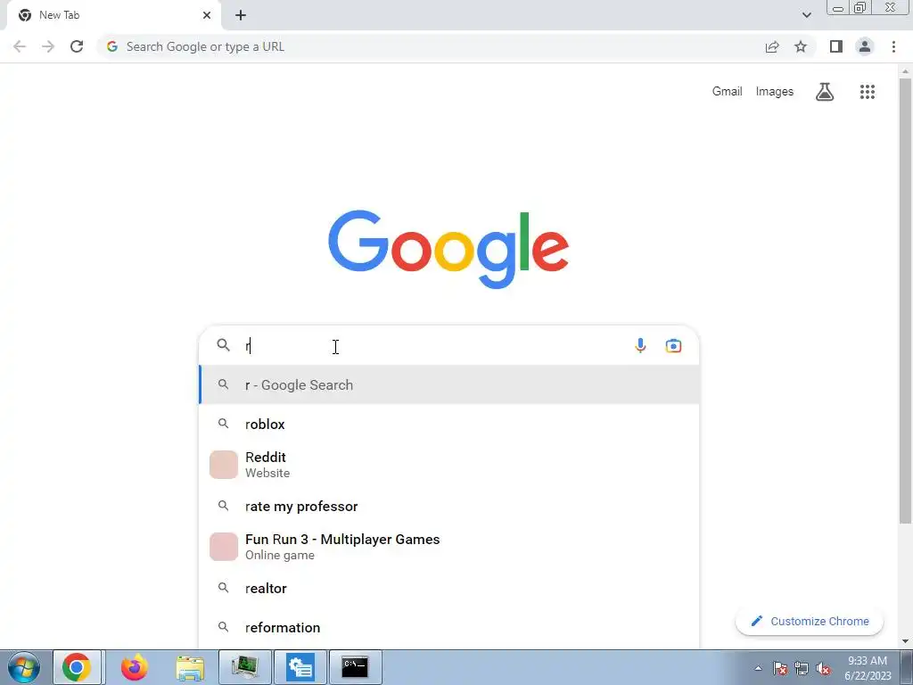Choose the 'roblox' suggestion
This screenshot has width=913, height=685.
pos(449,424)
